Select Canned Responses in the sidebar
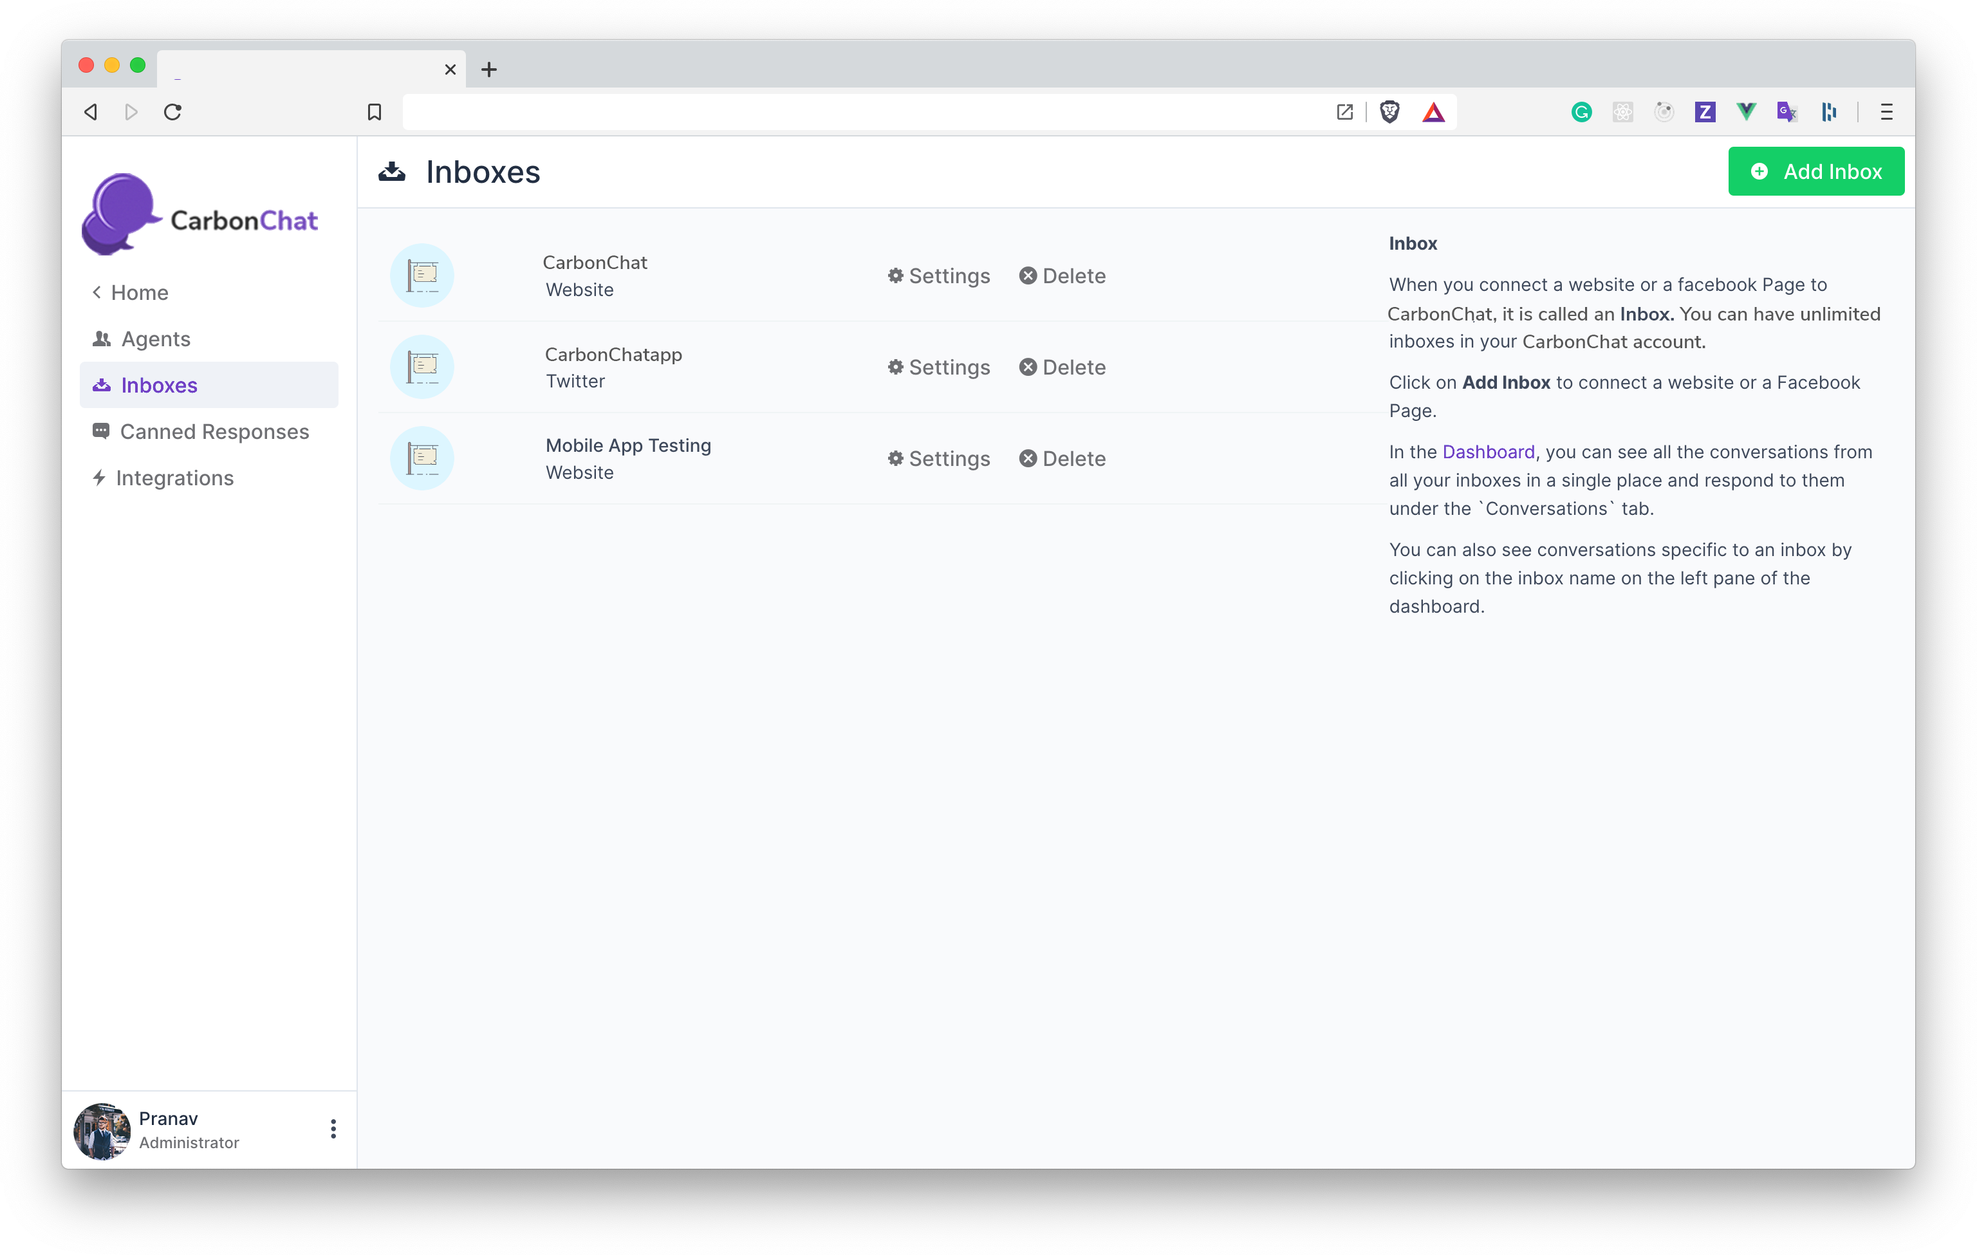 214,432
